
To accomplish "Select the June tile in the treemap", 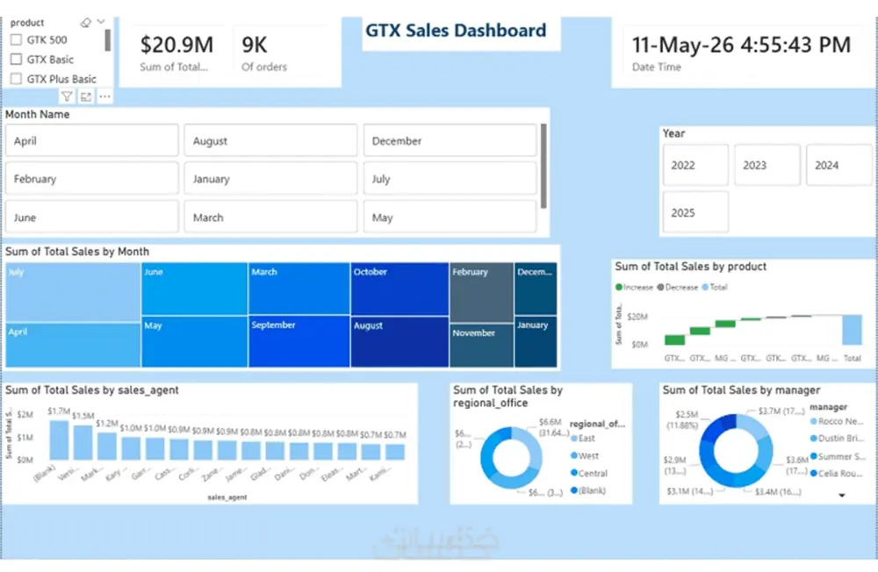I will pyautogui.click(x=194, y=289).
